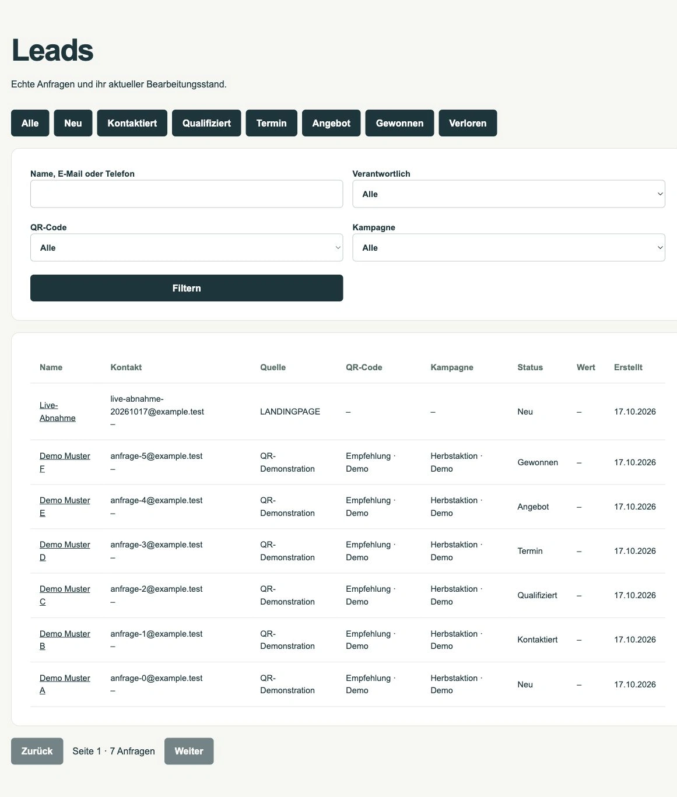Click email anfrage-2@example.test
Image resolution: width=677 pixels, height=797 pixels.
(x=156, y=589)
